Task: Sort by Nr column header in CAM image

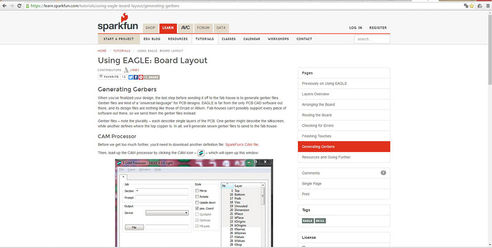Action: 228,186
